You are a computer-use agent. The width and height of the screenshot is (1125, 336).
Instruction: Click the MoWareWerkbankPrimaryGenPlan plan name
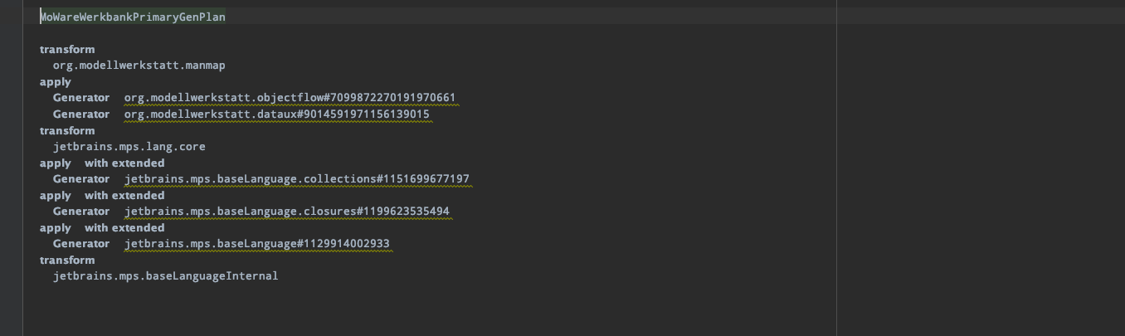(x=133, y=17)
